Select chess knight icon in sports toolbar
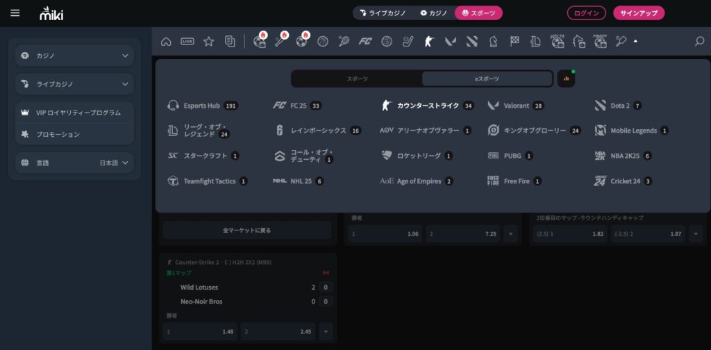711x350 pixels. coord(493,41)
